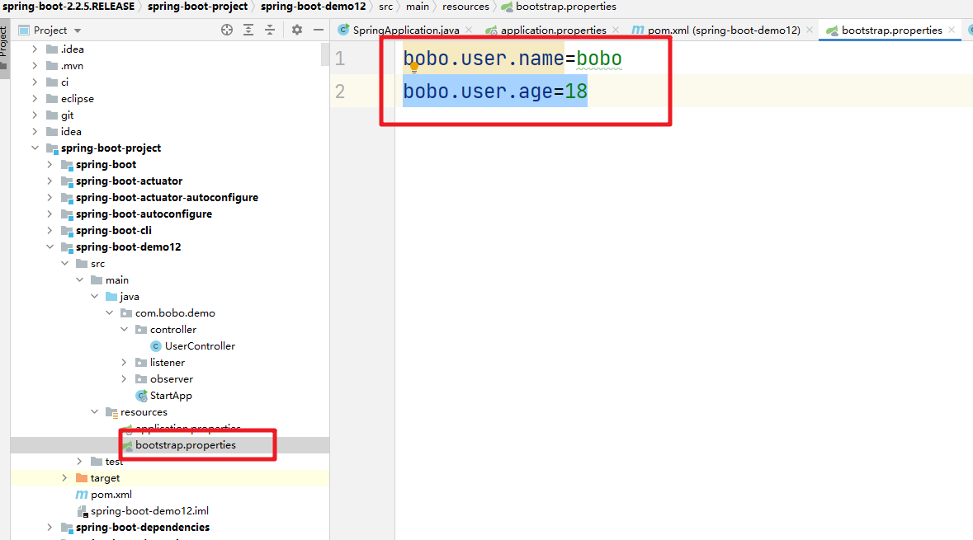Viewport: 973px width, 540px height.
Task: Click the Expand All icon in Project panel
Action: click(248, 30)
